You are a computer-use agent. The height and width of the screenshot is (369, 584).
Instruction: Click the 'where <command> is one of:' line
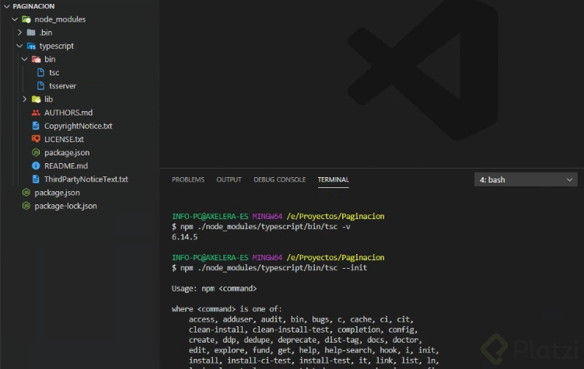(227, 309)
